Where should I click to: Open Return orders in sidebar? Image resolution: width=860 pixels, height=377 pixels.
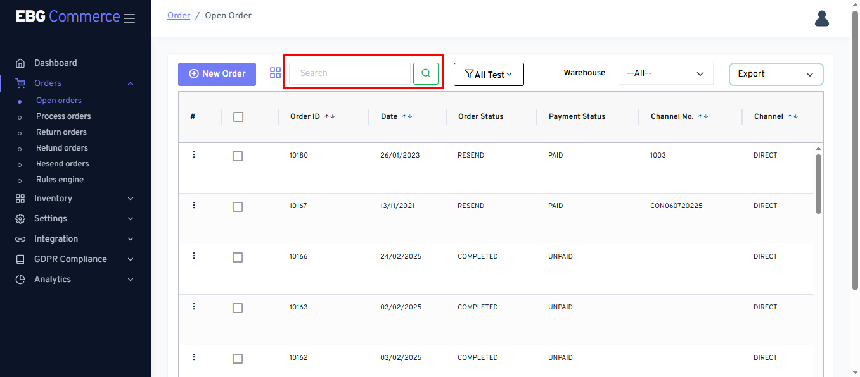click(x=61, y=132)
